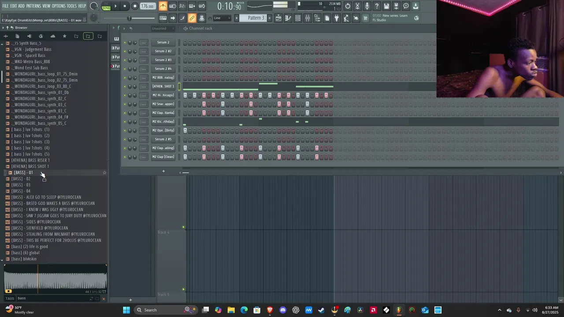Viewport: 564px width, 317px height.
Task: Open the audio editor scissors icon
Action: 357,6
